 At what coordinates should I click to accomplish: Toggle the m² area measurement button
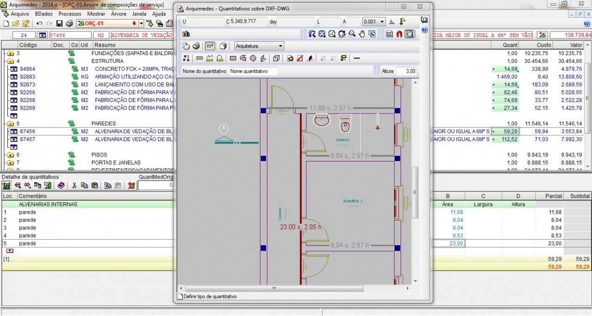point(210,46)
